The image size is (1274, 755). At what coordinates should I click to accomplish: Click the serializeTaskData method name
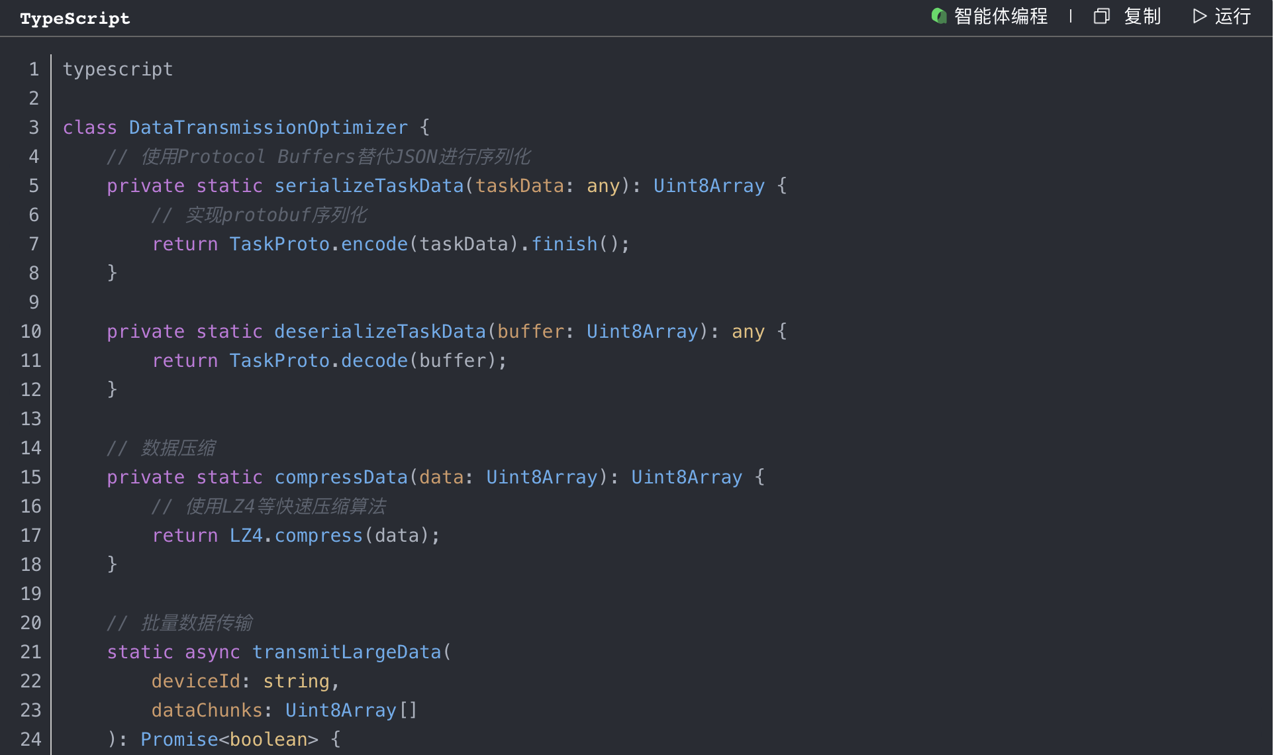point(369,185)
